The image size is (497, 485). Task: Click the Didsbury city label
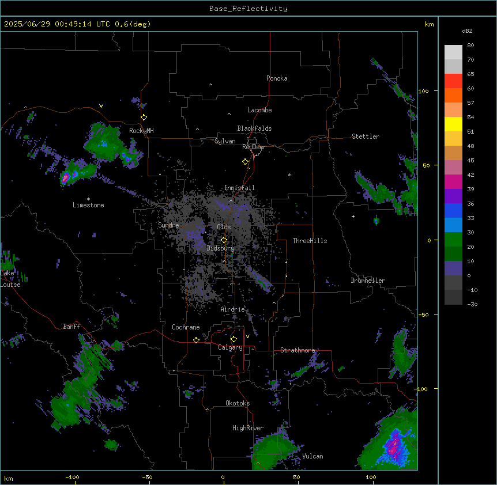[x=221, y=248]
